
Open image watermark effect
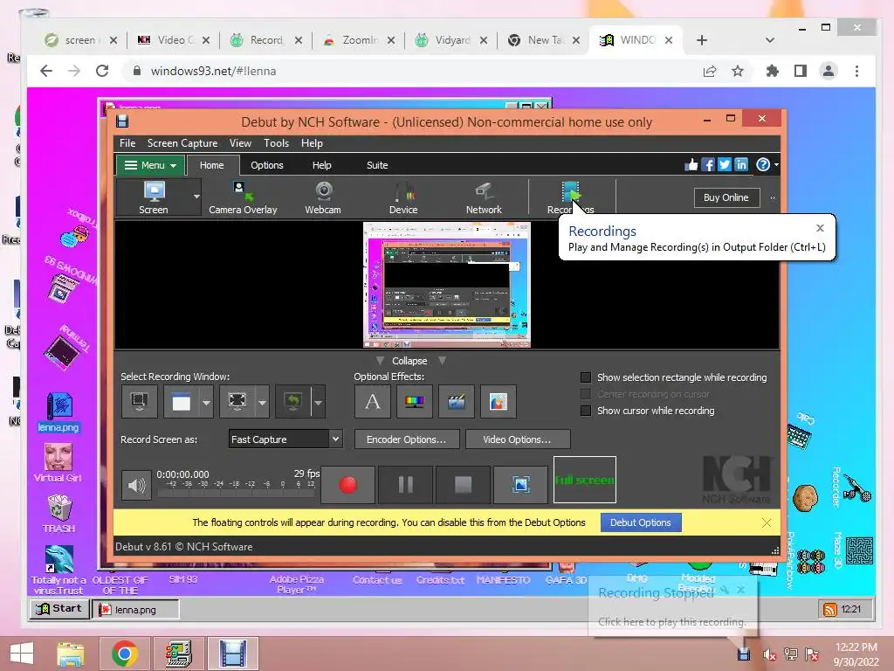click(x=499, y=402)
